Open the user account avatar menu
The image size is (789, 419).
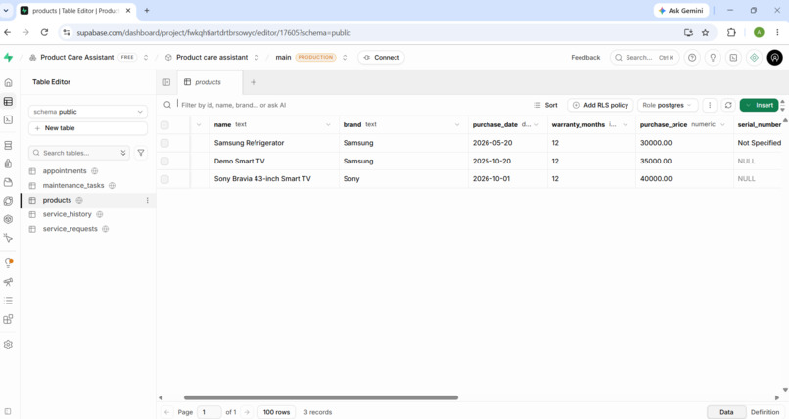[775, 58]
